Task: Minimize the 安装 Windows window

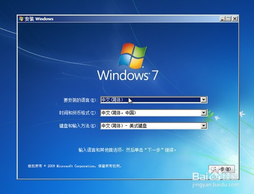Action: (x=222, y=19)
